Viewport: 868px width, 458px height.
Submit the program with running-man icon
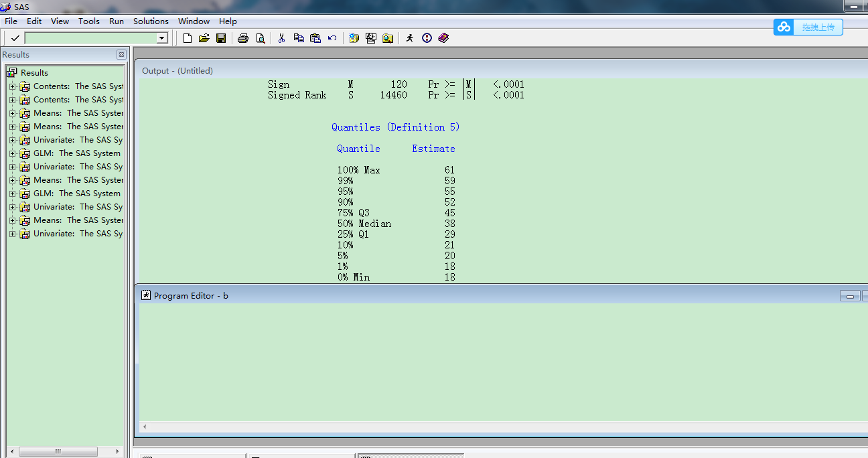pos(410,38)
